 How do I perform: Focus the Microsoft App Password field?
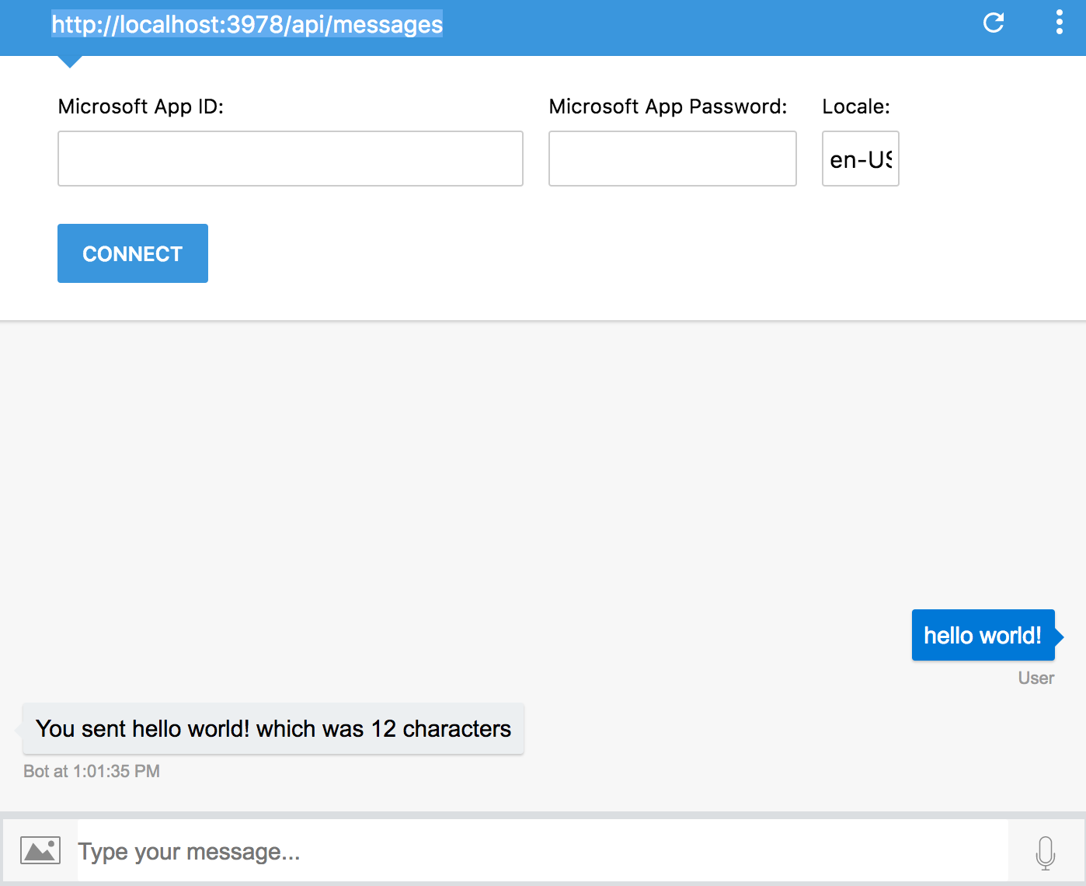673,159
